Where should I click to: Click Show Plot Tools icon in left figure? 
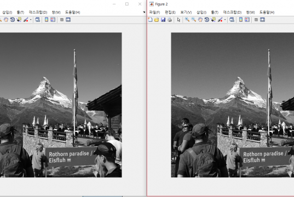pos(68,20)
